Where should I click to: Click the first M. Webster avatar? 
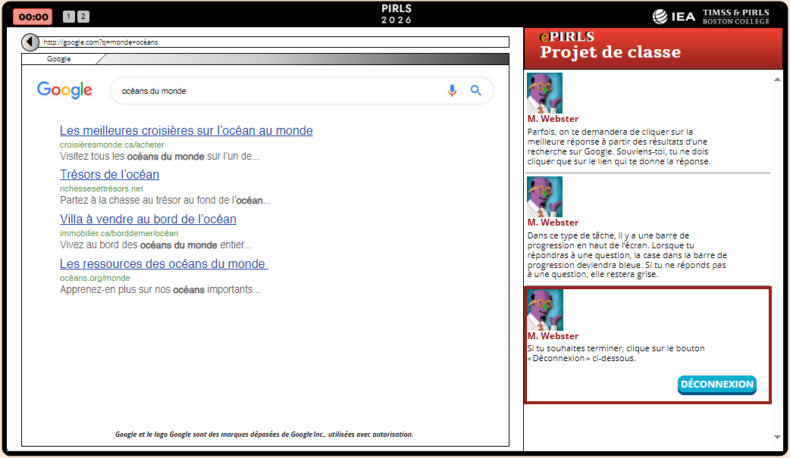click(544, 93)
